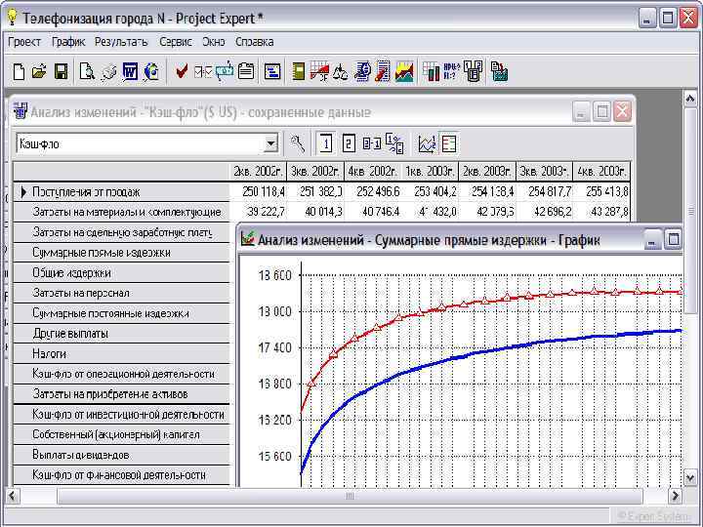Select the Общие издержки row
The image size is (703, 527).
(x=121, y=273)
